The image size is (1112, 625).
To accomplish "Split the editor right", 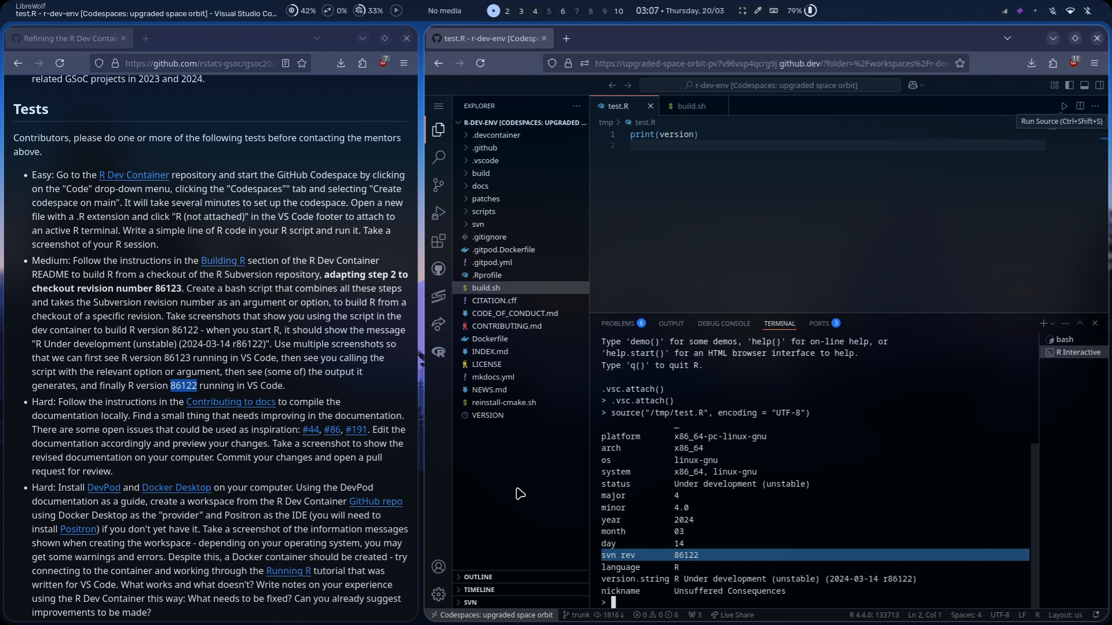I will (1080, 106).
